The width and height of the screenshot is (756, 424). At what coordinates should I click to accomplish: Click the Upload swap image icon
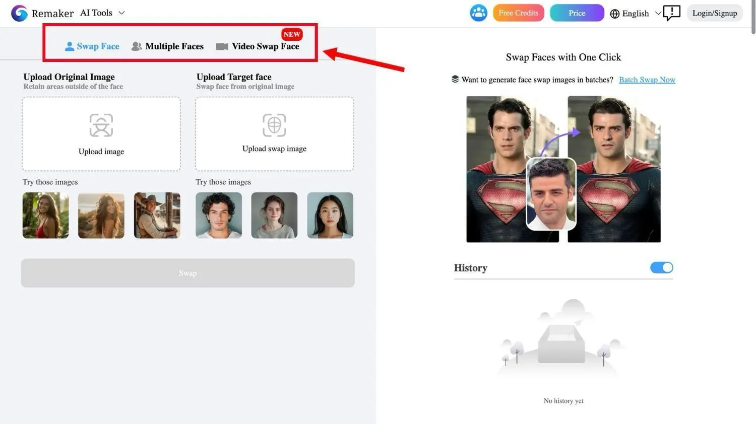point(274,125)
